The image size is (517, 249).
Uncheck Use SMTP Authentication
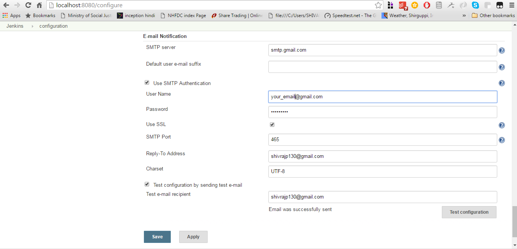coord(147,82)
